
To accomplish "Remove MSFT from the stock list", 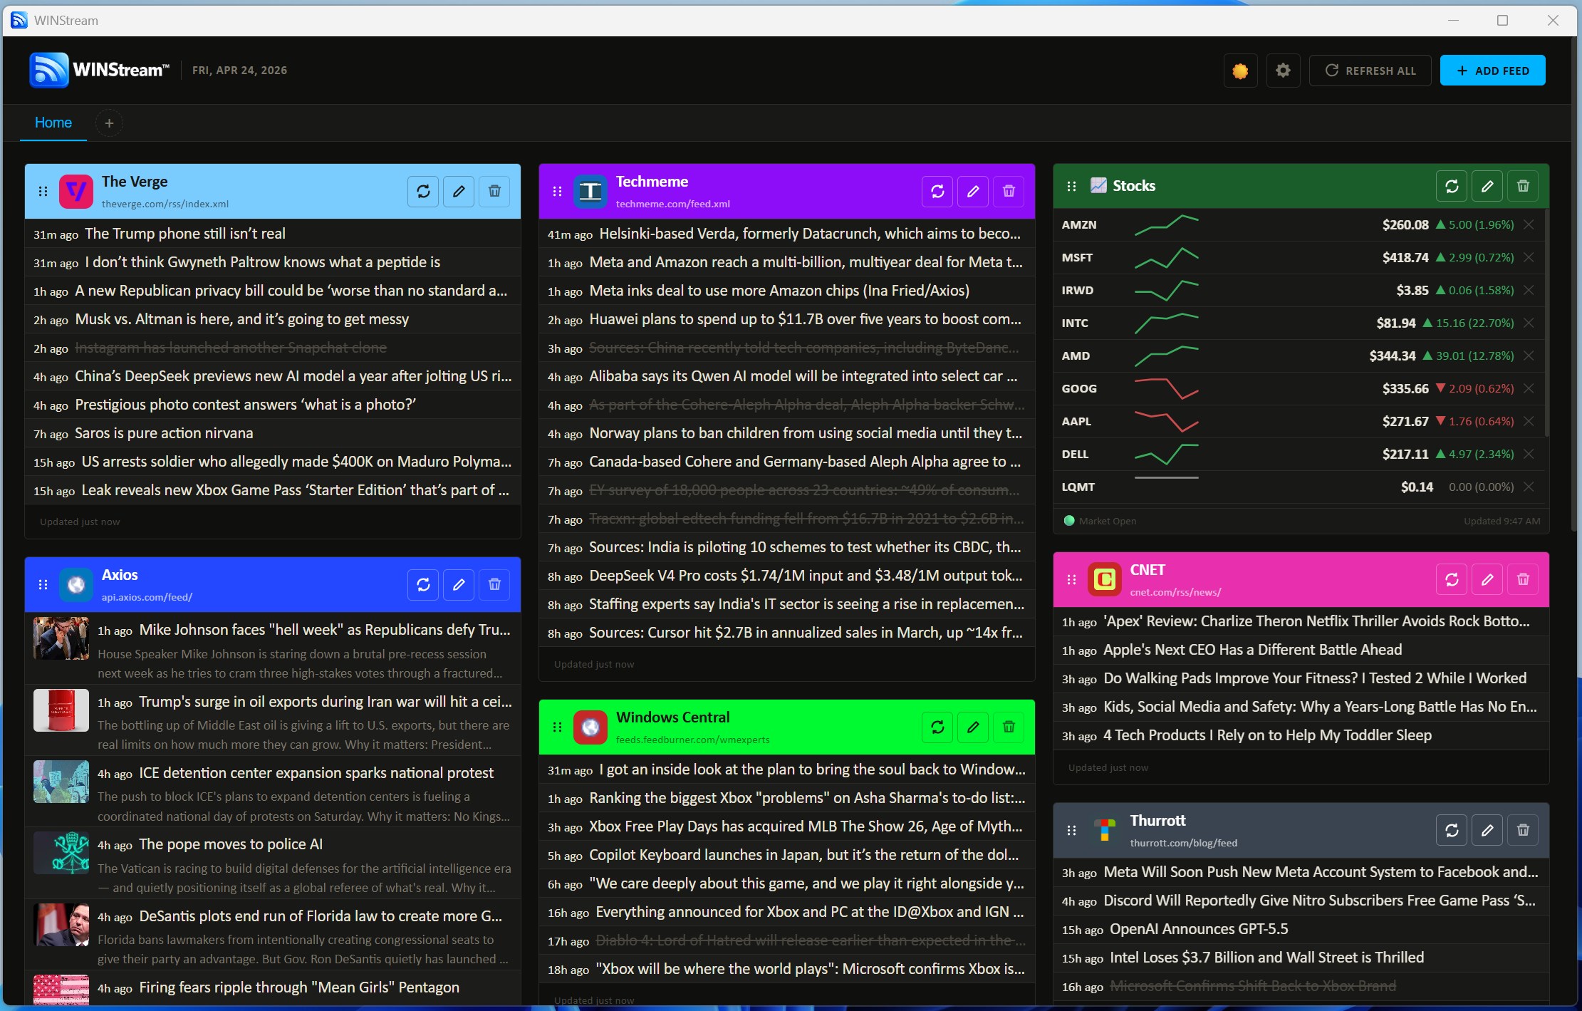I will (1529, 257).
